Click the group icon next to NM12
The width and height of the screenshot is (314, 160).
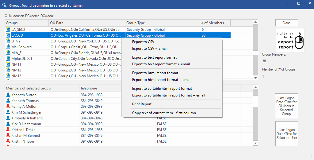pyautogui.click(x=8, y=70)
